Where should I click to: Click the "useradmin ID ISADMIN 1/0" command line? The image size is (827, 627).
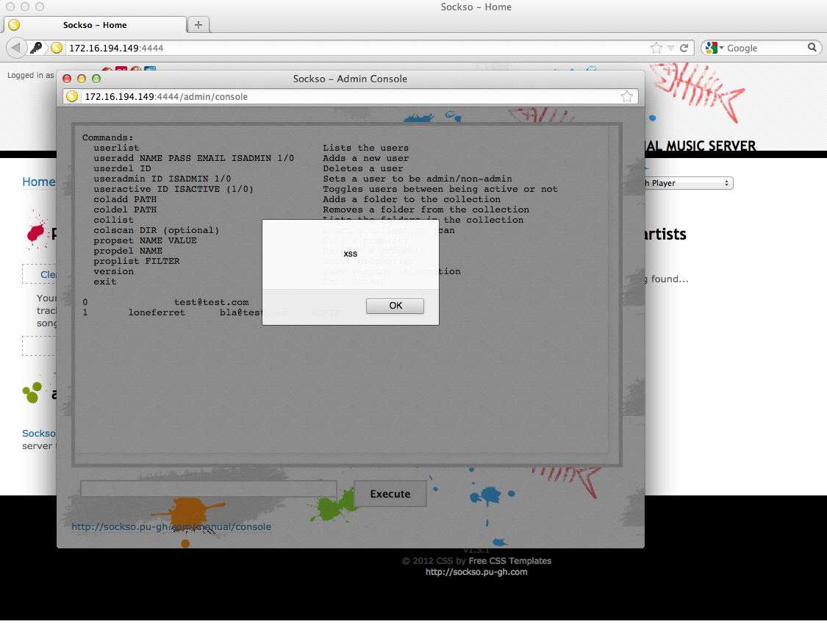(162, 179)
